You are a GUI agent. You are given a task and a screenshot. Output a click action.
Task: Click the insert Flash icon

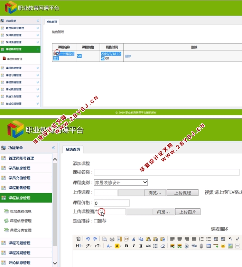187,246
